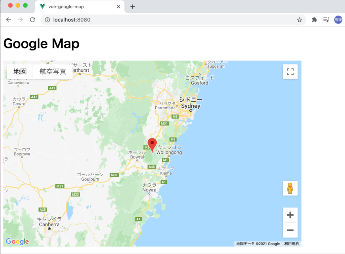Click the localhost:8080 address bar
345x254 pixels.
coord(168,20)
